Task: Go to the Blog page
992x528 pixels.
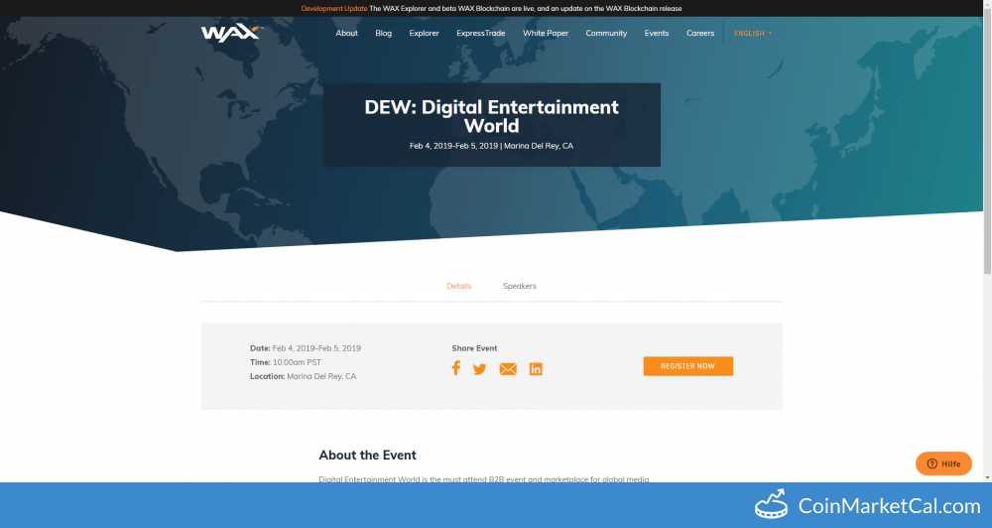Action: [x=384, y=33]
